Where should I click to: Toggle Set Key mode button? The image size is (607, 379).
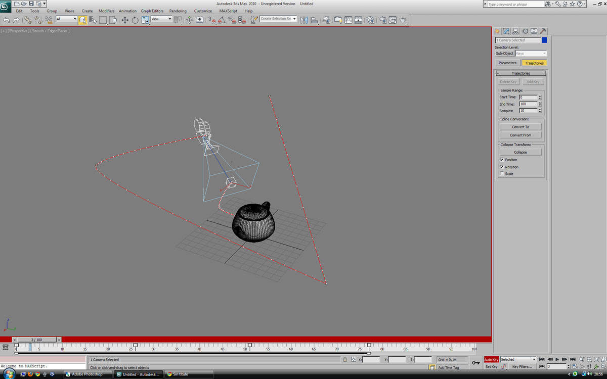[491, 366]
